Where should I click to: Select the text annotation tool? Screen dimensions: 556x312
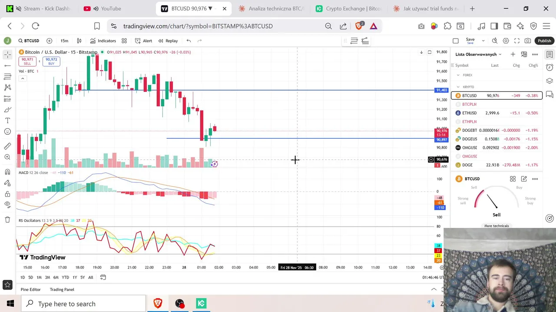7,120
